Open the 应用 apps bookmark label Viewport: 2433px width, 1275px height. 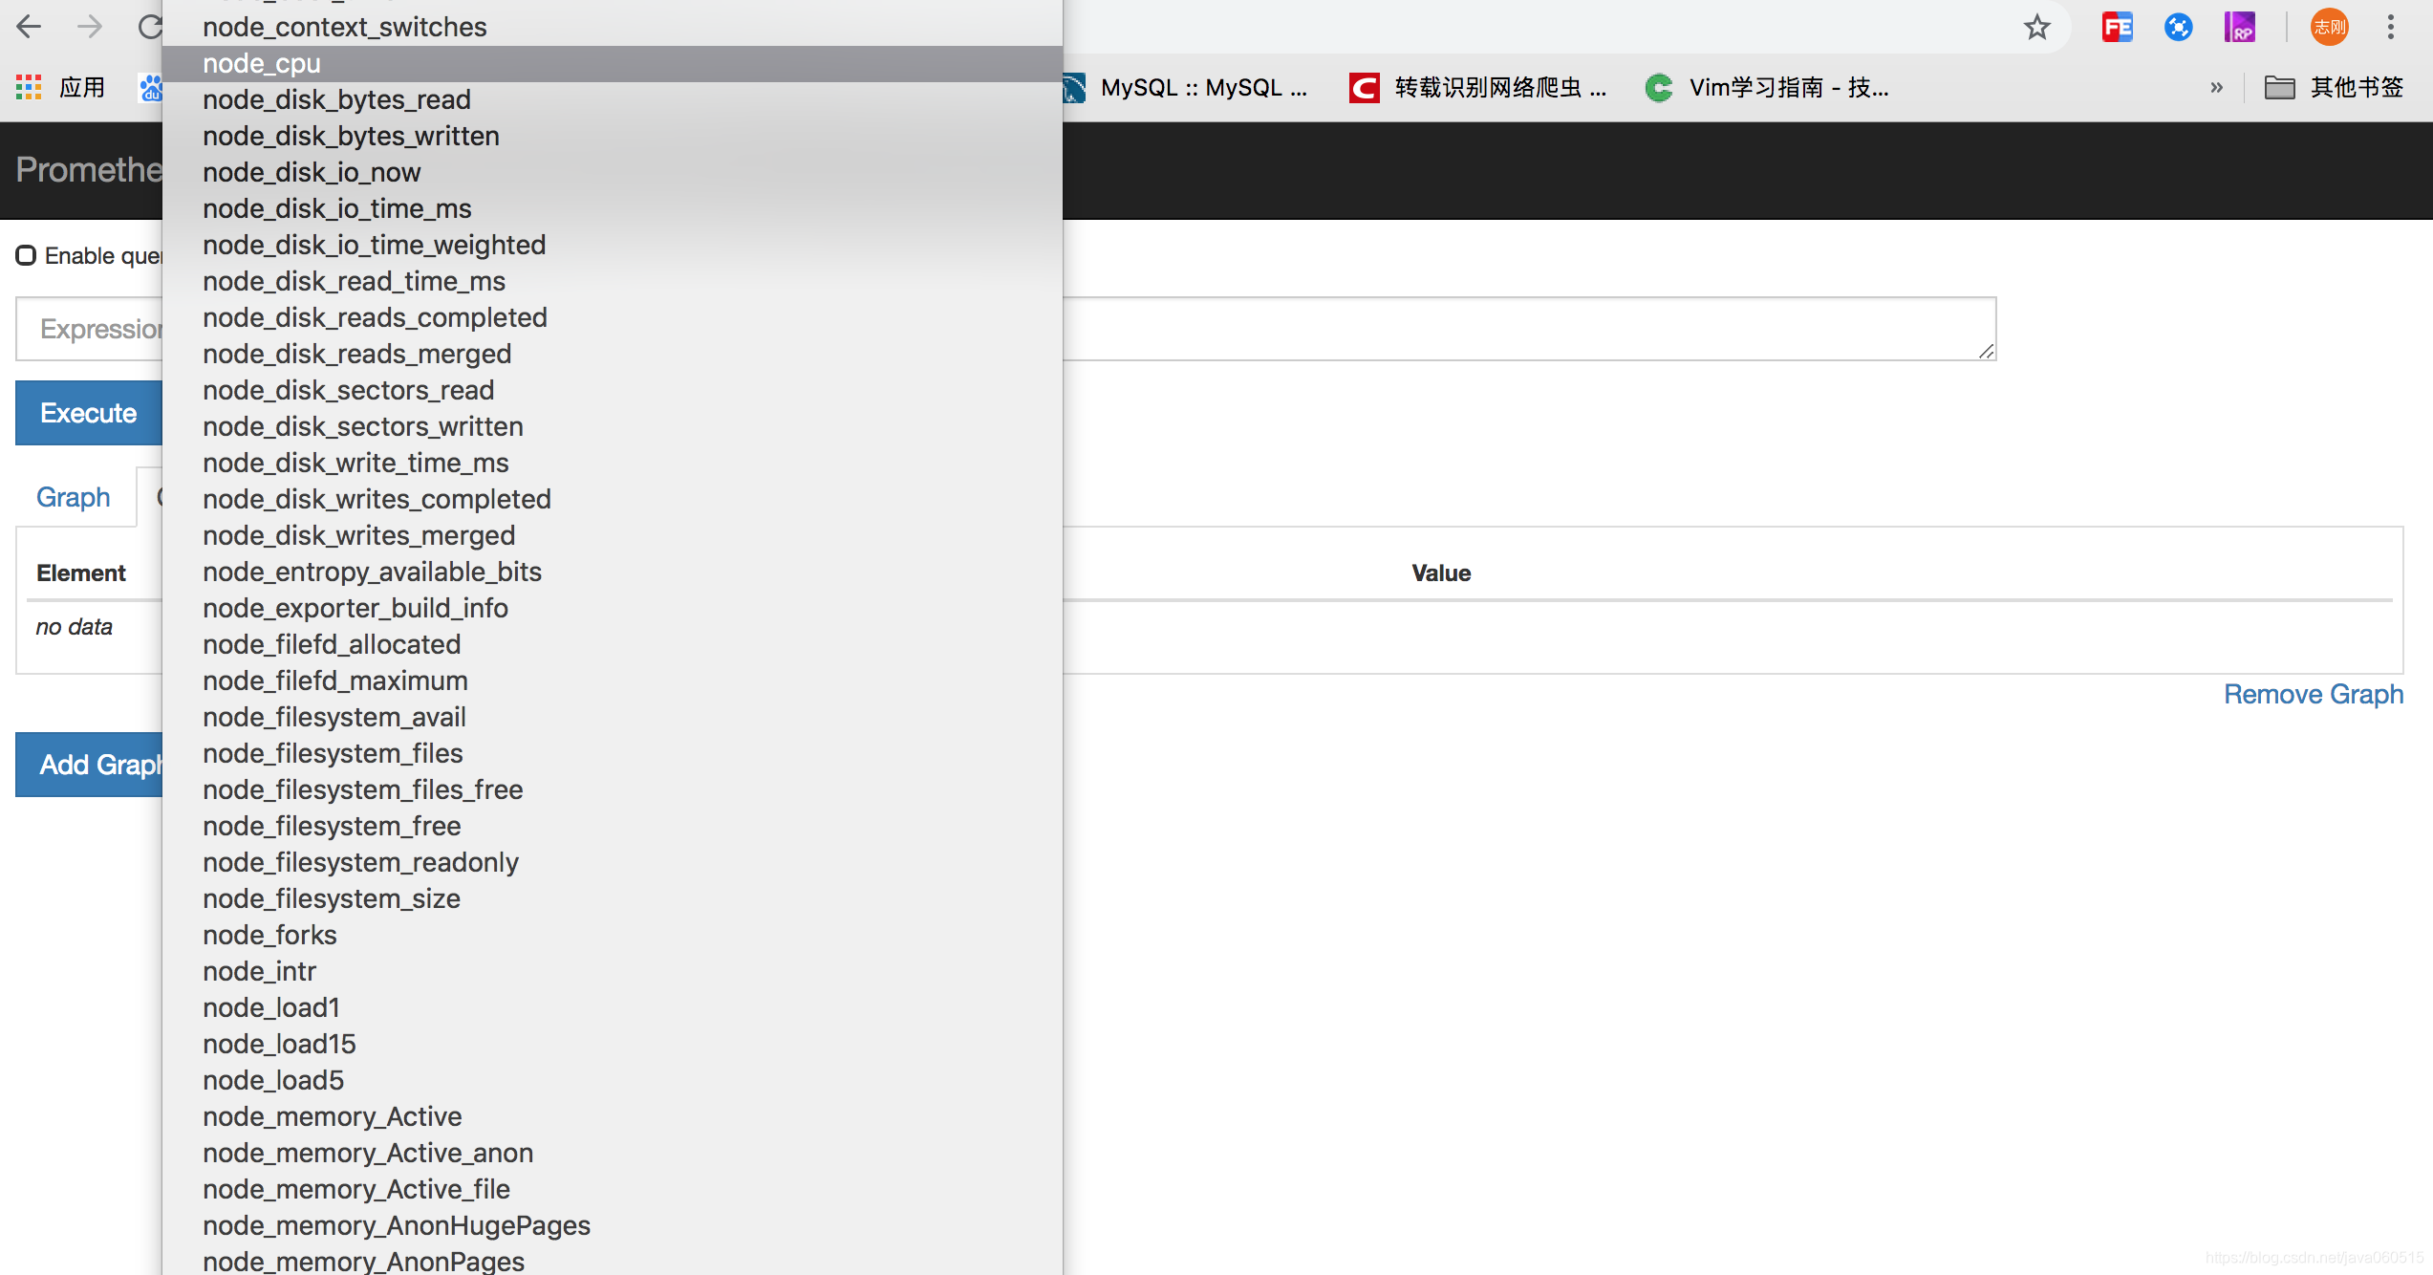click(x=82, y=87)
